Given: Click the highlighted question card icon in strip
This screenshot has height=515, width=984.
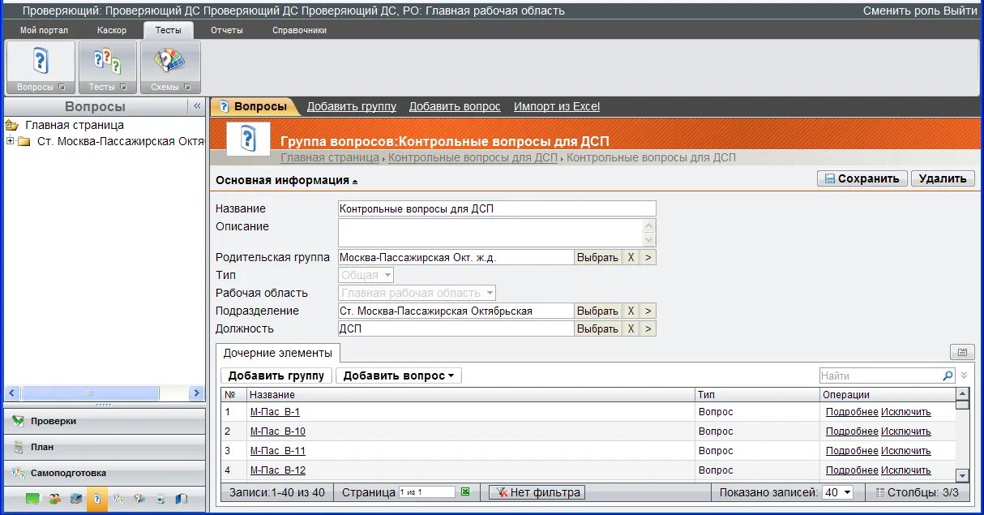Looking at the screenshot, I should point(97,499).
